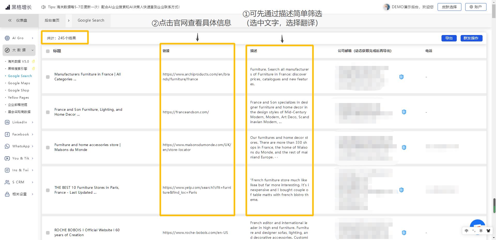Select the ROCHE BOBOIS row checkbox
496x240 pixels.
[48, 233]
